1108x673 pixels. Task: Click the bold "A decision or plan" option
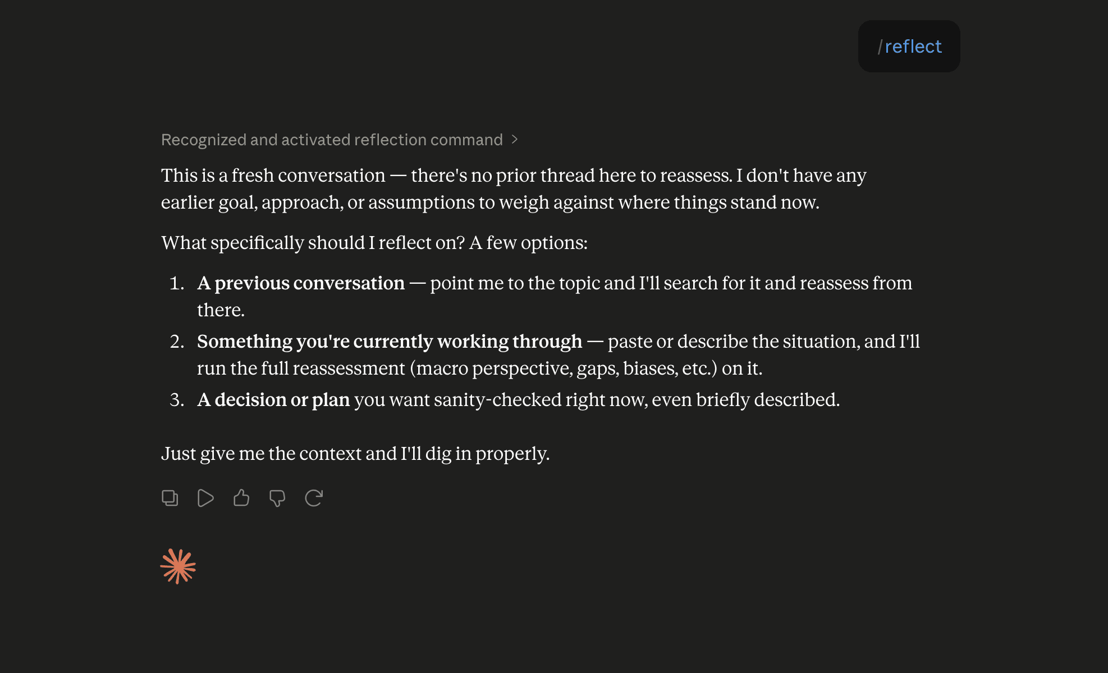273,400
